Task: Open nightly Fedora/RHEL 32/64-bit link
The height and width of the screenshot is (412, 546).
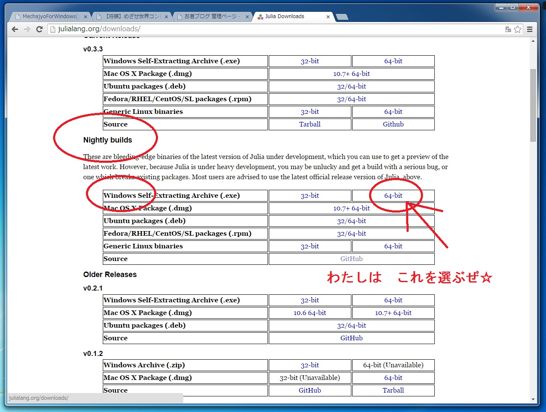Action: coord(351,234)
